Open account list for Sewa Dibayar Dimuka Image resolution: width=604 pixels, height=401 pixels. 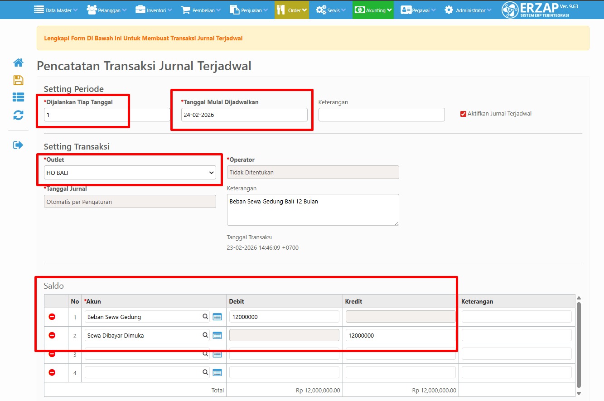coord(217,335)
